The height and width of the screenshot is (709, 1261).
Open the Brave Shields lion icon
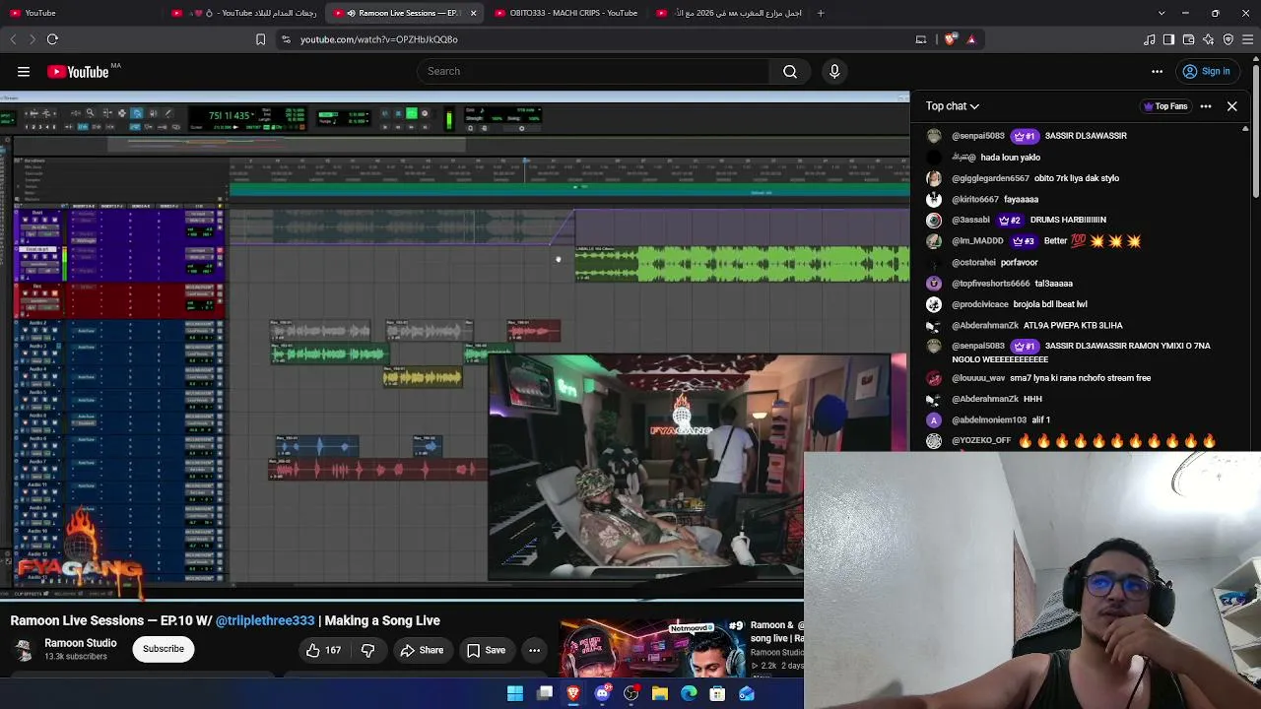tap(950, 39)
